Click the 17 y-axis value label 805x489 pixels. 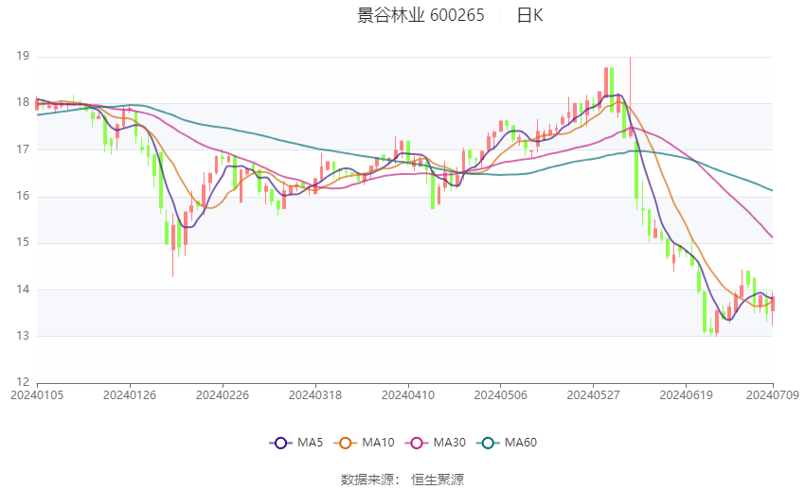click(x=23, y=149)
